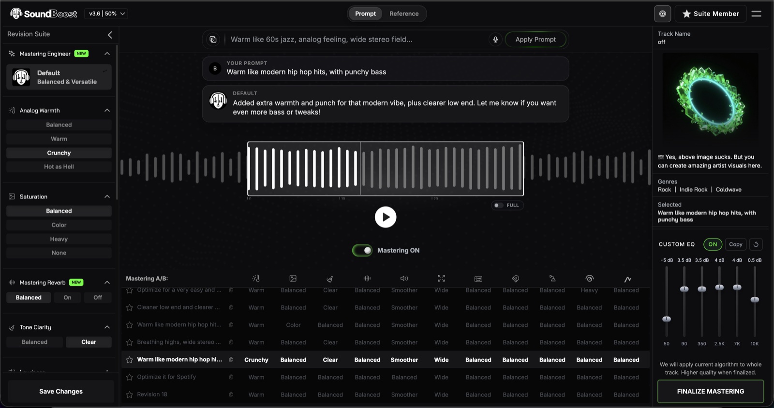Click the Indie Rock genre tag

pos(693,190)
